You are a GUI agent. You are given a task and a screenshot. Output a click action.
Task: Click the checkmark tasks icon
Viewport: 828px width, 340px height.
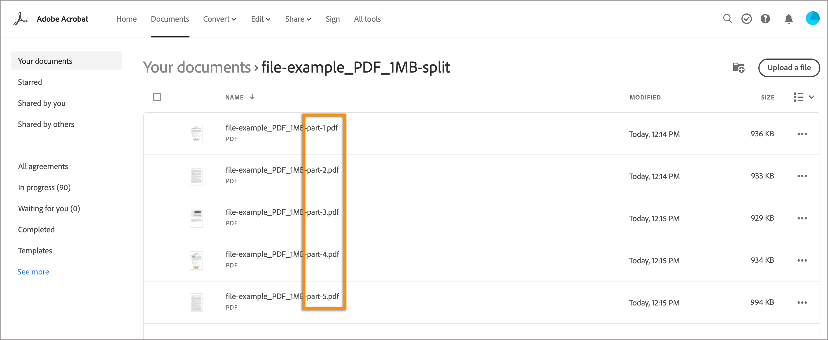746,19
